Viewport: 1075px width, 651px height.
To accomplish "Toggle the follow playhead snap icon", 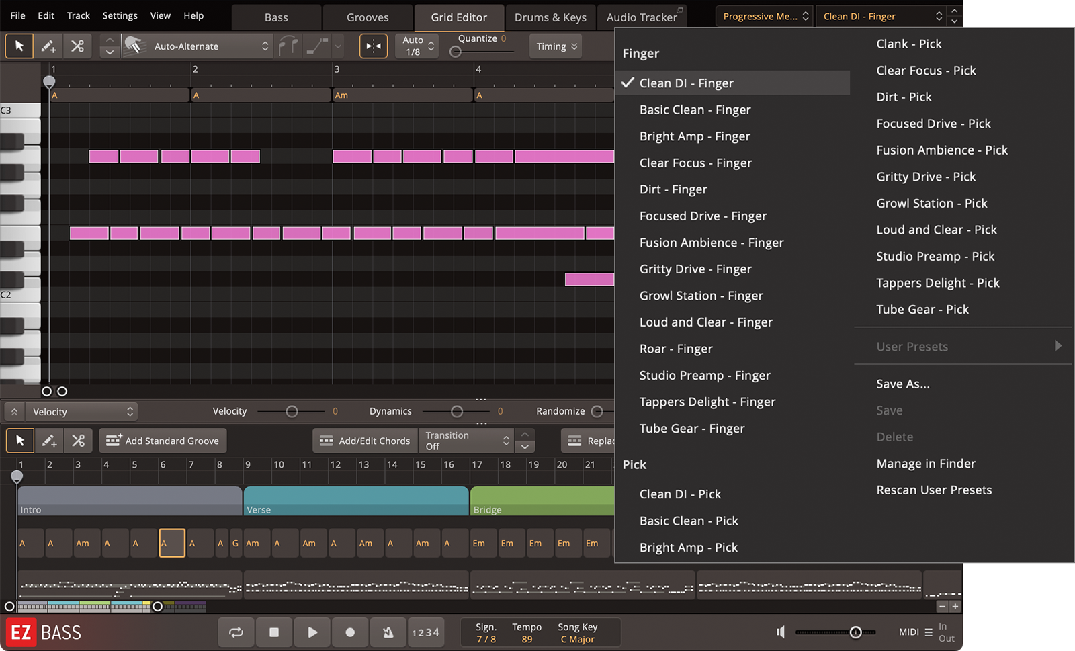I will pyautogui.click(x=374, y=46).
